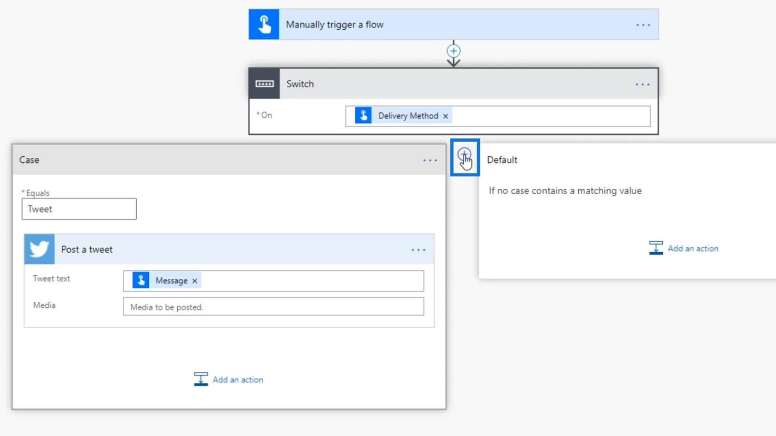Click the Case header title

coord(29,160)
